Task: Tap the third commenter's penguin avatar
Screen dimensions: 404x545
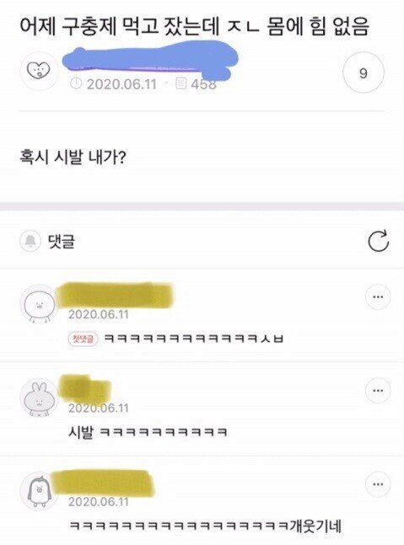Action: point(39,491)
